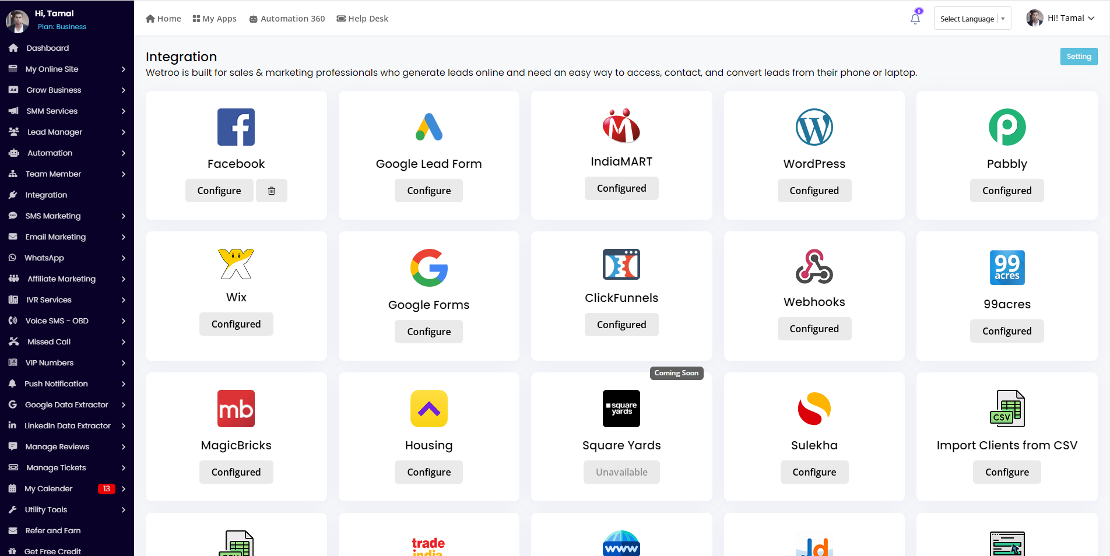Click the Wix logo icon
Screen dimensions: 1110x556
coord(236,264)
